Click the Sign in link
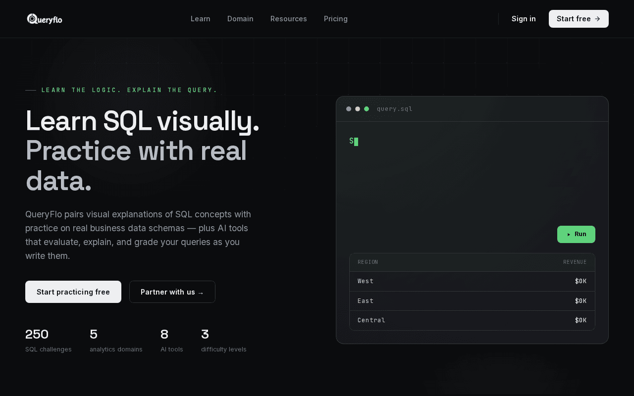Image resolution: width=634 pixels, height=396 pixels. (524, 19)
